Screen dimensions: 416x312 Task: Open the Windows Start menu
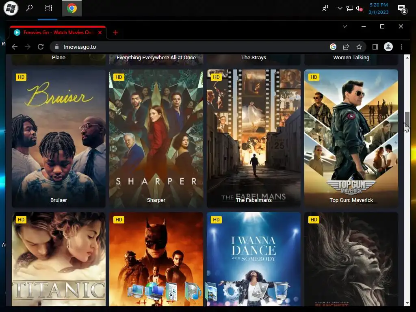(x=11, y=8)
